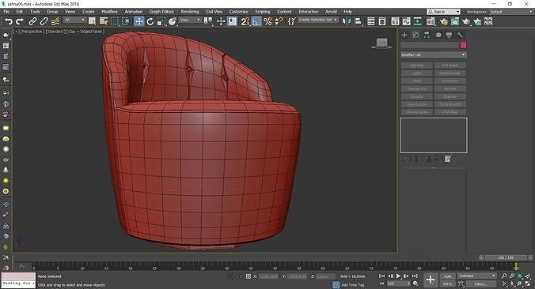Toggle the Percent Snap button

click(267, 21)
